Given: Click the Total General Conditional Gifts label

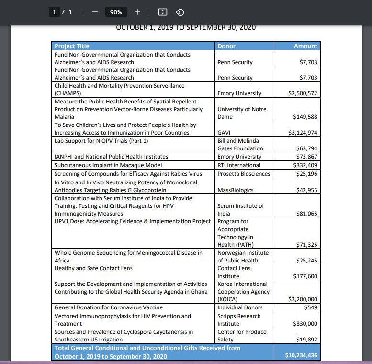Looking at the screenshot, I should (x=147, y=352).
